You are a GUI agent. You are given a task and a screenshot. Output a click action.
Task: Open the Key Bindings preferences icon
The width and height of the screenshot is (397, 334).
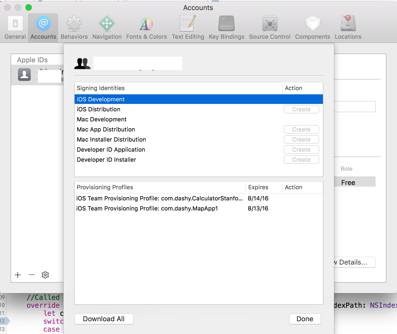click(x=226, y=27)
